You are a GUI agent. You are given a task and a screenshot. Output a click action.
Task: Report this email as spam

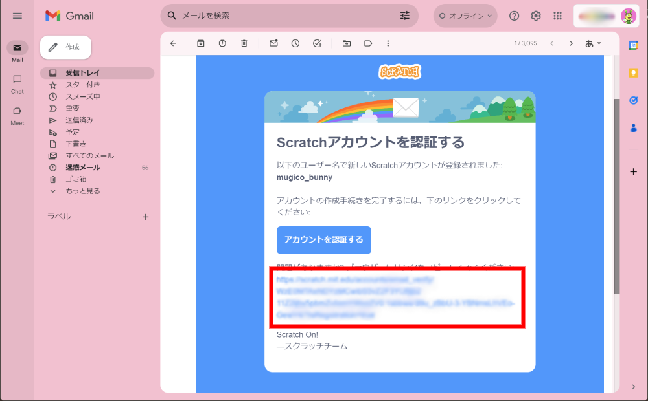tap(222, 43)
